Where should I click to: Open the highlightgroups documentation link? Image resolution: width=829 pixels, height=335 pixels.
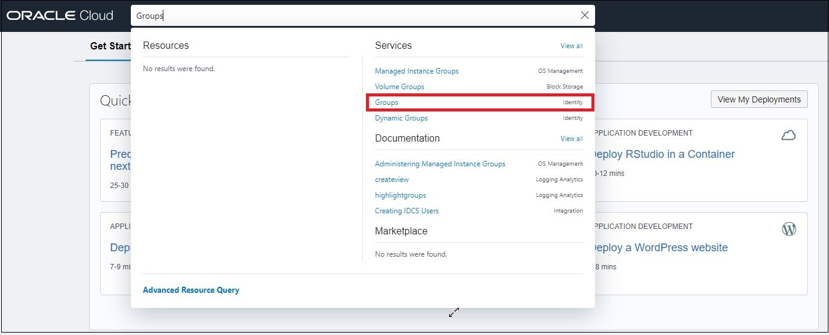point(400,195)
